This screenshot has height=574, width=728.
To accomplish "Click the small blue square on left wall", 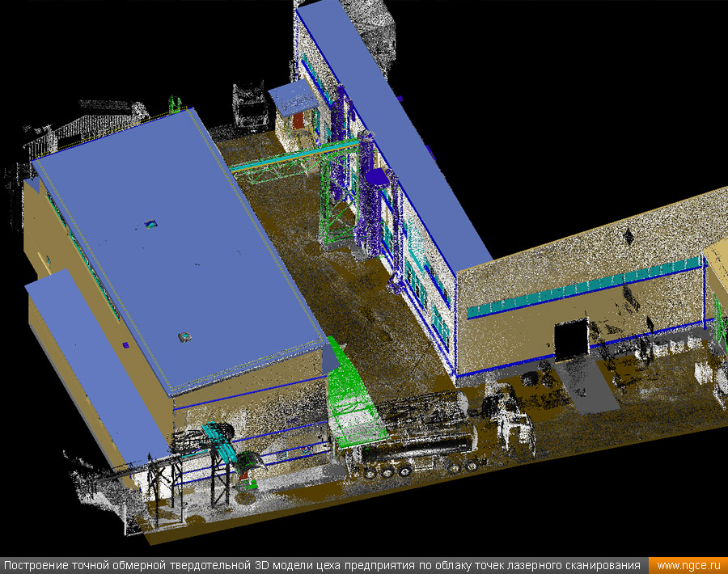I will click(125, 345).
